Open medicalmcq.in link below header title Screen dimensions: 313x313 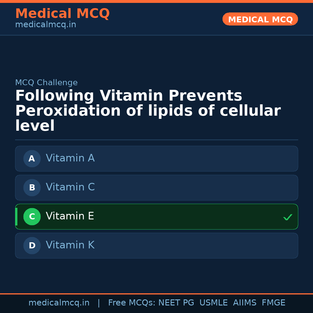click(46, 25)
